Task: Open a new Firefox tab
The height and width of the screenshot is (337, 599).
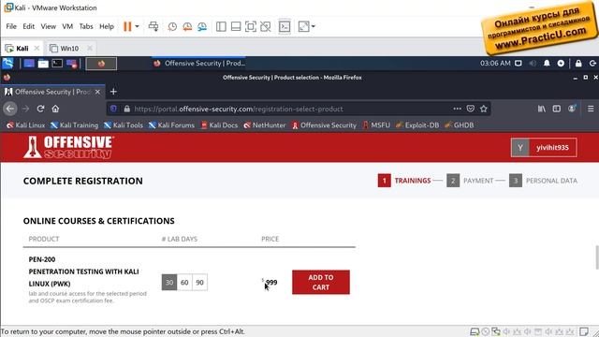Action: tap(113, 92)
